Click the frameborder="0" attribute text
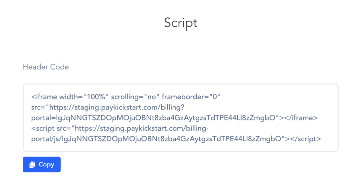Screen dimensions: 360x178 pyautogui.click(x=191, y=96)
